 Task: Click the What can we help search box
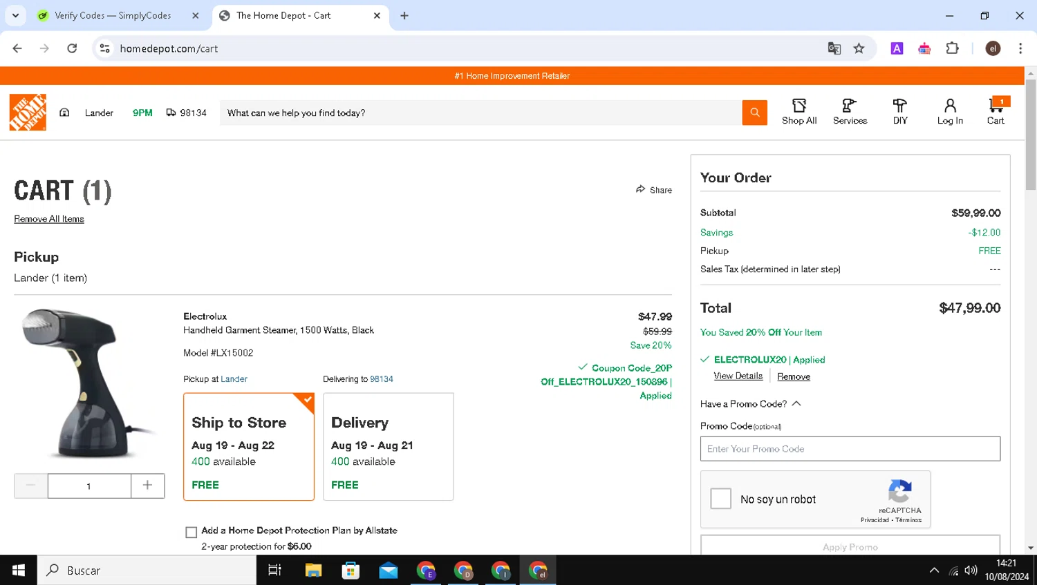(480, 113)
